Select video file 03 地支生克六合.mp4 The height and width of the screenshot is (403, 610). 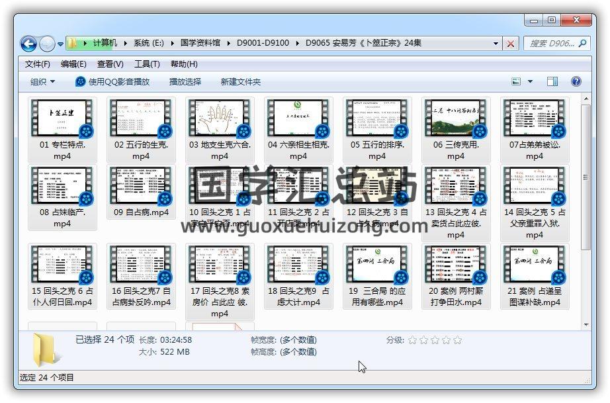pyautogui.click(x=220, y=131)
